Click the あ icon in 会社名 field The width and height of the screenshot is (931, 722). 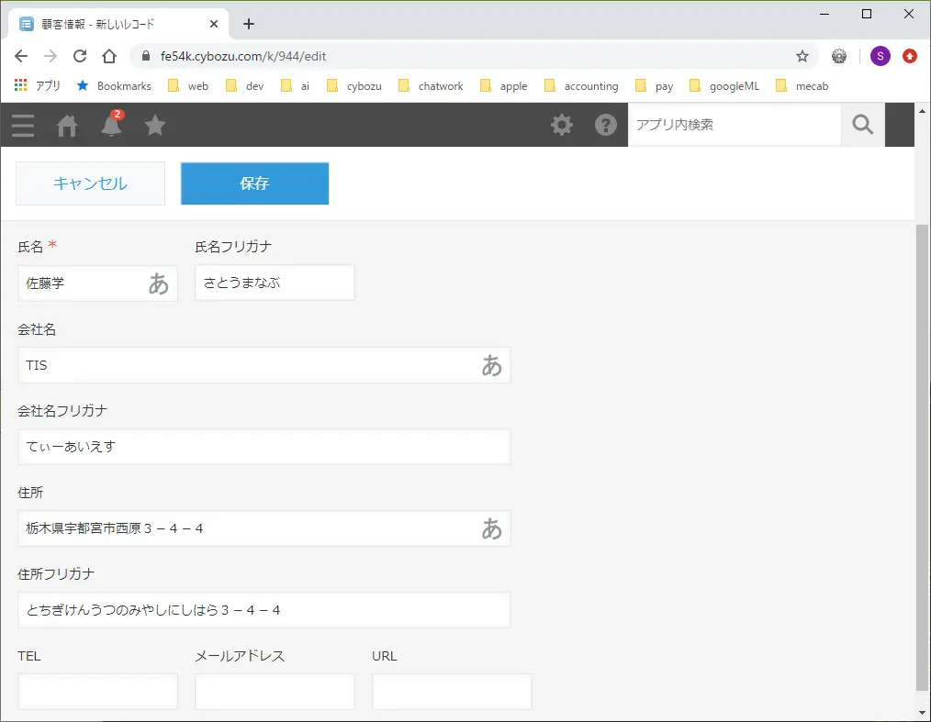click(x=491, y=365)
